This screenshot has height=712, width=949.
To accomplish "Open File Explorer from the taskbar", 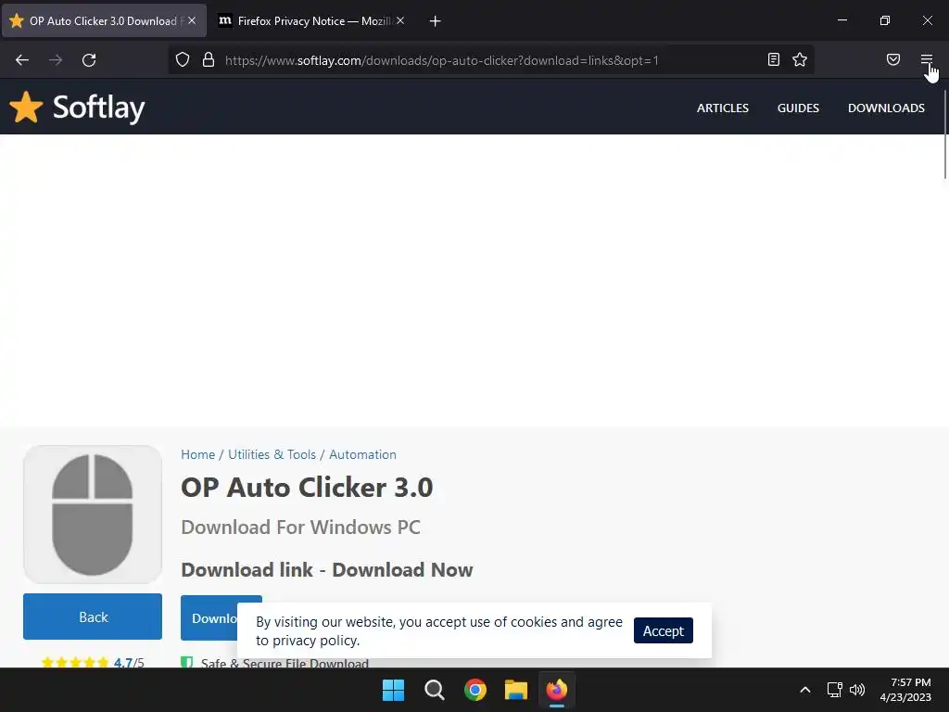I will click(x=516, y=690).
